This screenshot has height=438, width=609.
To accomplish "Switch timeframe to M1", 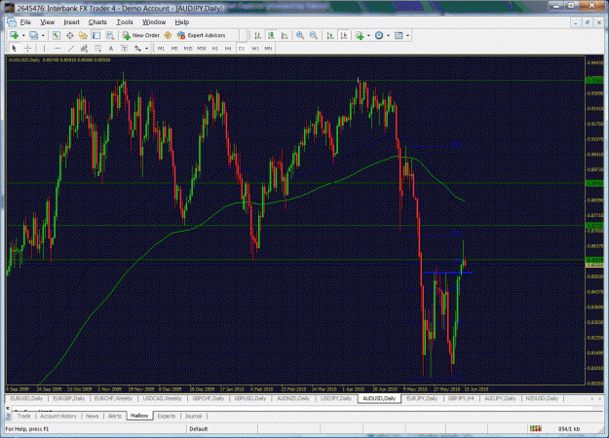I will (x=161, y=48).
